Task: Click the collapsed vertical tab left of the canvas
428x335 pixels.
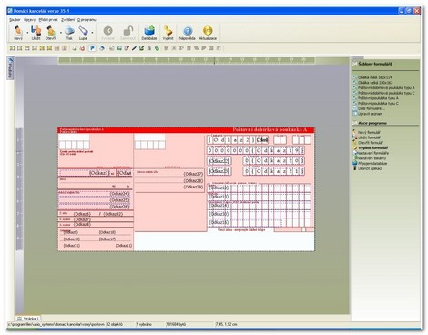Action: click(10, 68)
